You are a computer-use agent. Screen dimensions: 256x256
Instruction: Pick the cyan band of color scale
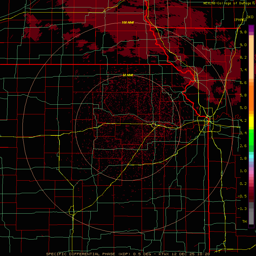point(251,156)
